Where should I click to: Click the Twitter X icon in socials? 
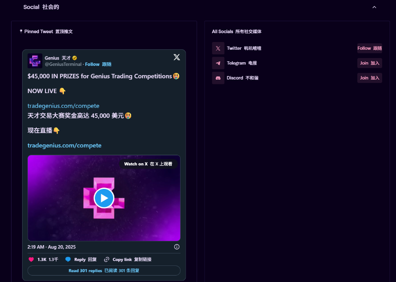(218, 48)
